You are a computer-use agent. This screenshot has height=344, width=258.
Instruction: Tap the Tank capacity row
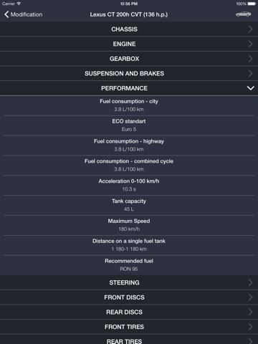pos(129,206)
